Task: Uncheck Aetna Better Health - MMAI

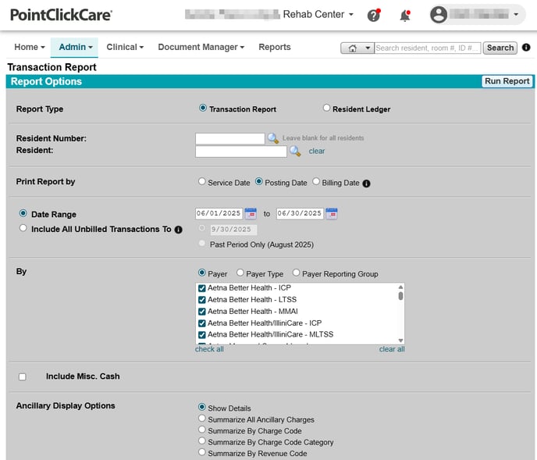Action: click(x=202, y=312)
